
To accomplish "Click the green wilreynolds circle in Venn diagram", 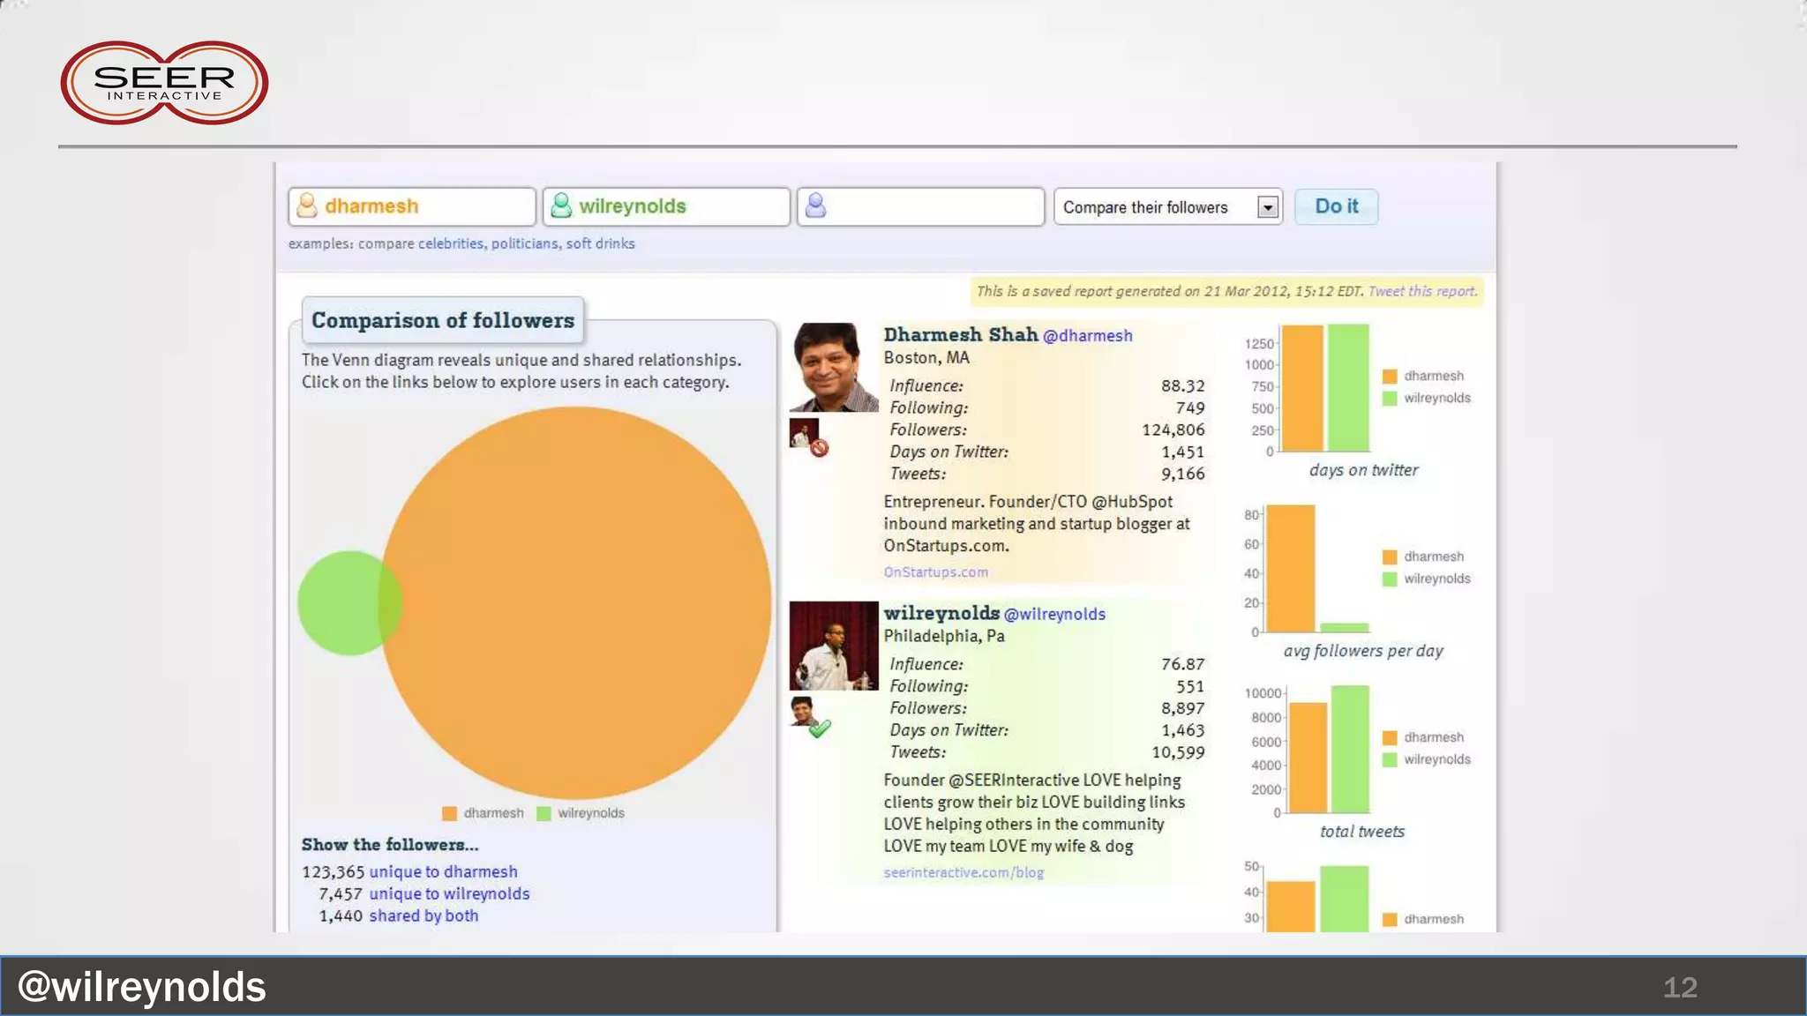I will click(x=338, y=603).
